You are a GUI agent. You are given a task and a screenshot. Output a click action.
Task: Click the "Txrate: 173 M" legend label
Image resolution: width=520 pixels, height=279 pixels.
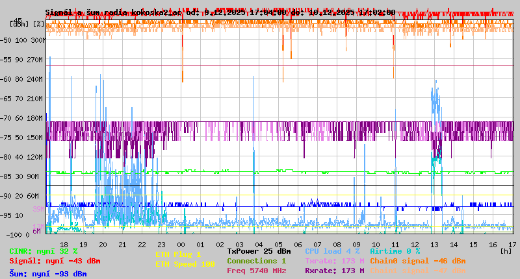coord(335,261)
